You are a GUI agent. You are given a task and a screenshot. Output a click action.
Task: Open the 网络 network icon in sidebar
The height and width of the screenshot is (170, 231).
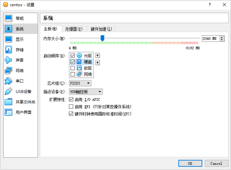pyautogui.click(x=8, y=71)
